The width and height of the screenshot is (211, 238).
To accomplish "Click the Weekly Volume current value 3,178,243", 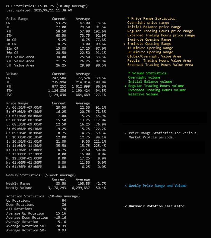I will (57, 188).
